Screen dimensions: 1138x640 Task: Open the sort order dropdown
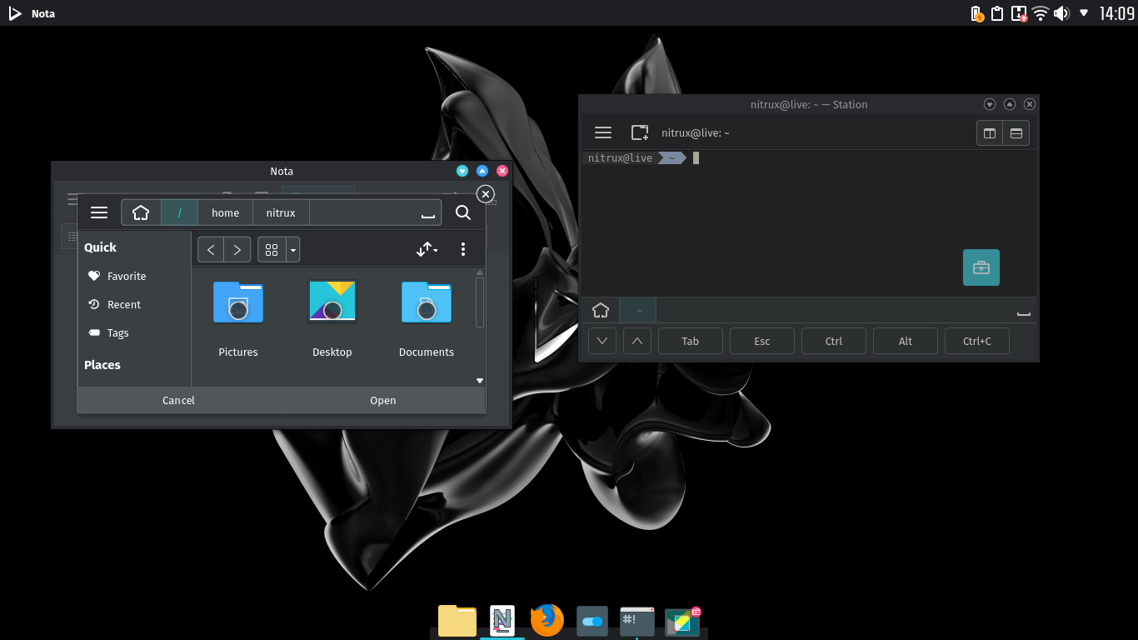pos(427,249)
